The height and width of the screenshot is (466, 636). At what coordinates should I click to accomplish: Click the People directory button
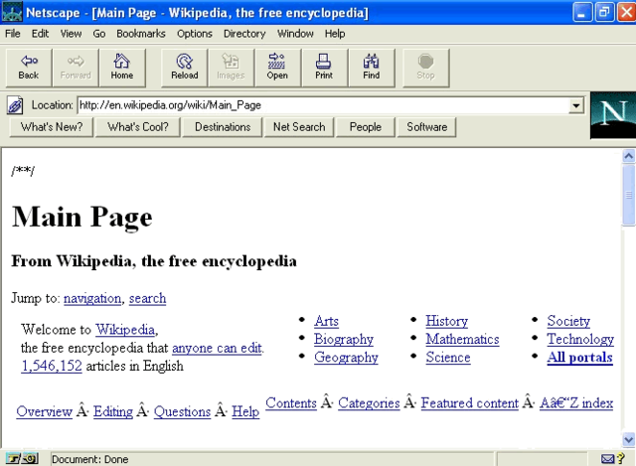tap(366, 127)
